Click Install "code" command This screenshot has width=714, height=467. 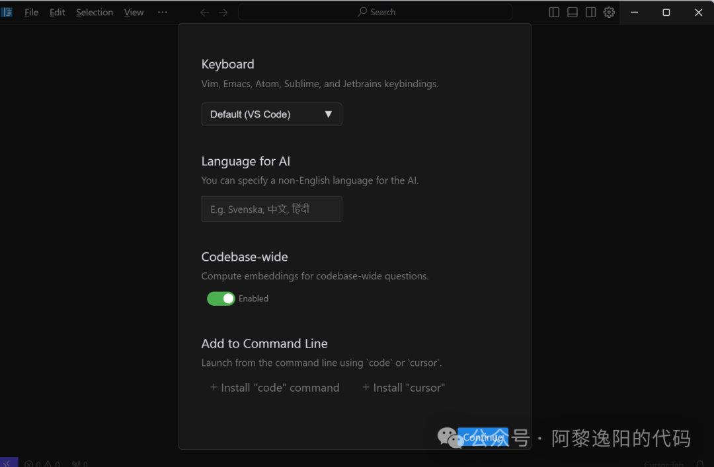[x=274, y=387]
